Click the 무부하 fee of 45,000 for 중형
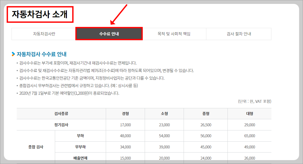This screenshot has width=303, height=164. (x=205, y=147)
